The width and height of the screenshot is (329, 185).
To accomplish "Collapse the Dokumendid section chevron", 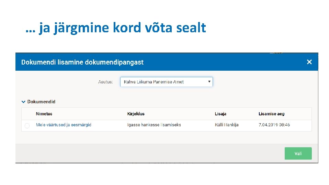I will pyautogui.click(x=23, y=102).
